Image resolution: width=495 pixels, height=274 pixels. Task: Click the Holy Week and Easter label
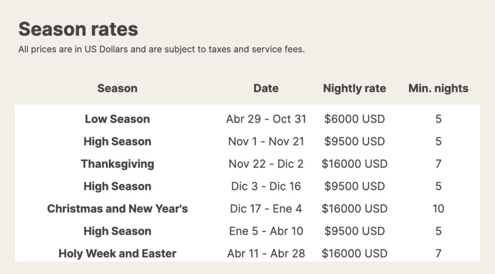click(117, 254)
